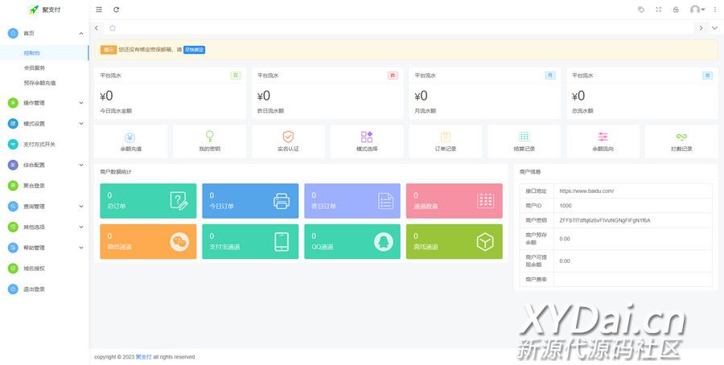Open the 拦截记录 shortcut icon
Screen dimensions: 724x365
[x=681, y=137]
